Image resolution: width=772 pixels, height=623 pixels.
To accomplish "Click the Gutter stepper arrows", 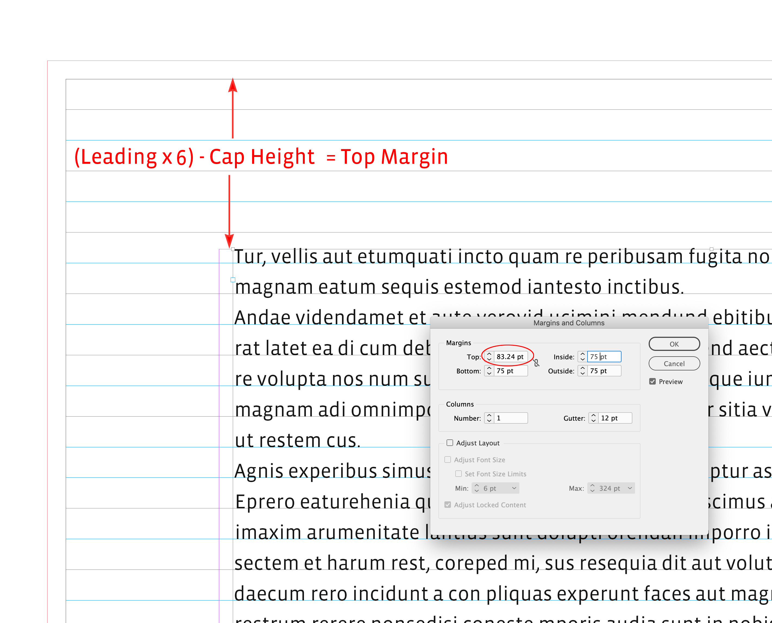I will (x=593, y=418).
